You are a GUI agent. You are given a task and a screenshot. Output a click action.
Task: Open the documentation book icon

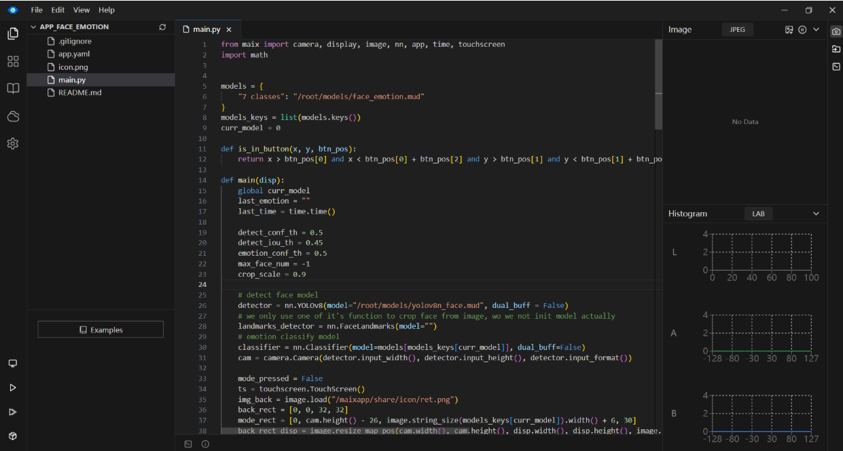point(13,89)
